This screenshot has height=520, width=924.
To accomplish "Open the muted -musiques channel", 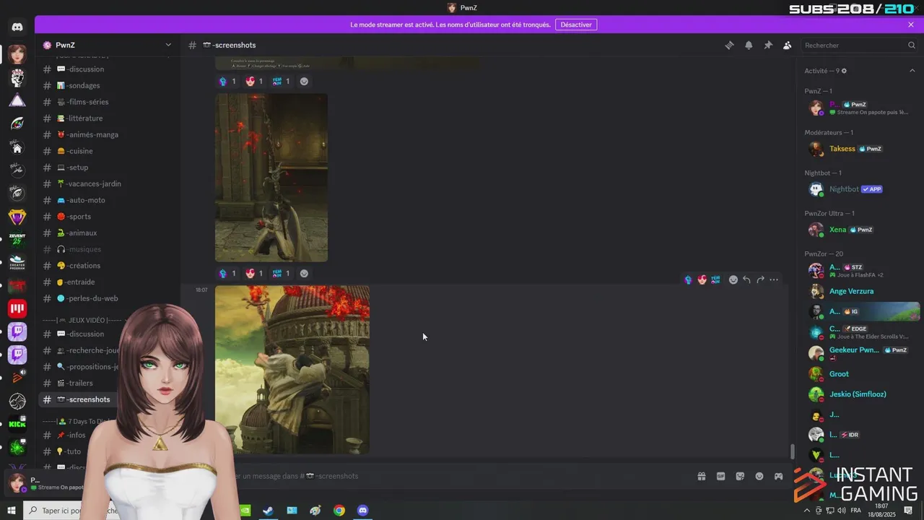I will (x=107, y=249).
